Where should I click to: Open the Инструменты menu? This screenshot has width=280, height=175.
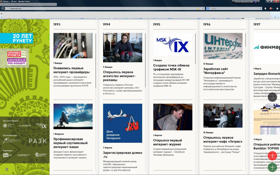point(42,4)
